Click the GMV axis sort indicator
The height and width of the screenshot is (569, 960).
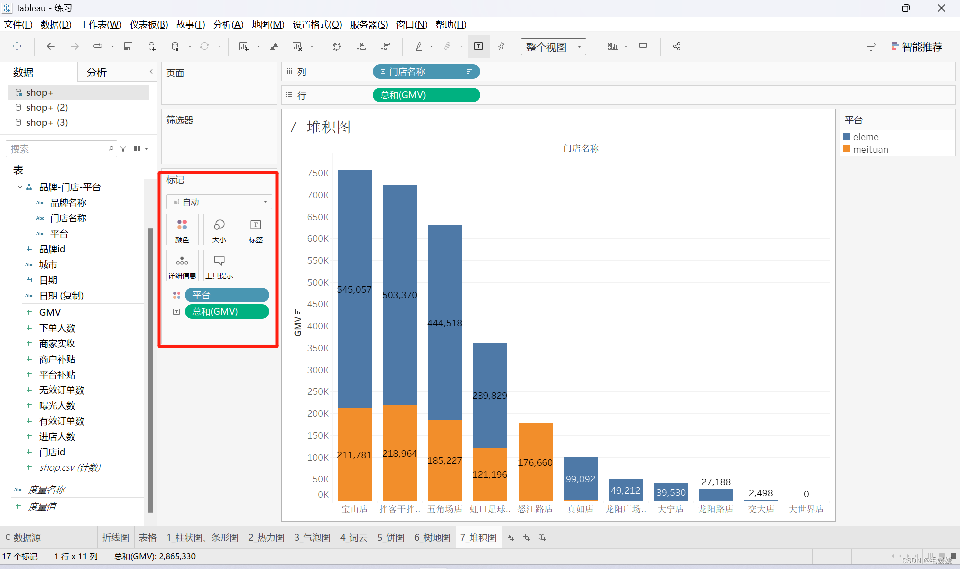click(297, 311)
